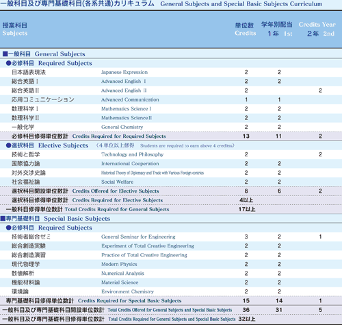Click 'Modern Physics' subject text
This screenshot has width=342, height=325.
tap(119, 264)
